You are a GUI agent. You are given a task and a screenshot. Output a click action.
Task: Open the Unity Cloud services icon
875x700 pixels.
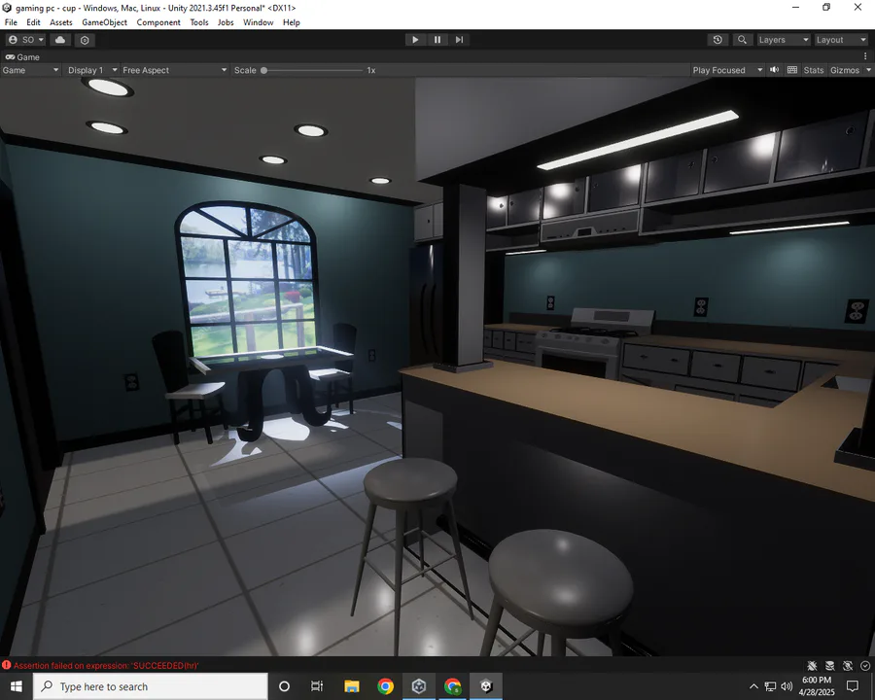[60, 40]
